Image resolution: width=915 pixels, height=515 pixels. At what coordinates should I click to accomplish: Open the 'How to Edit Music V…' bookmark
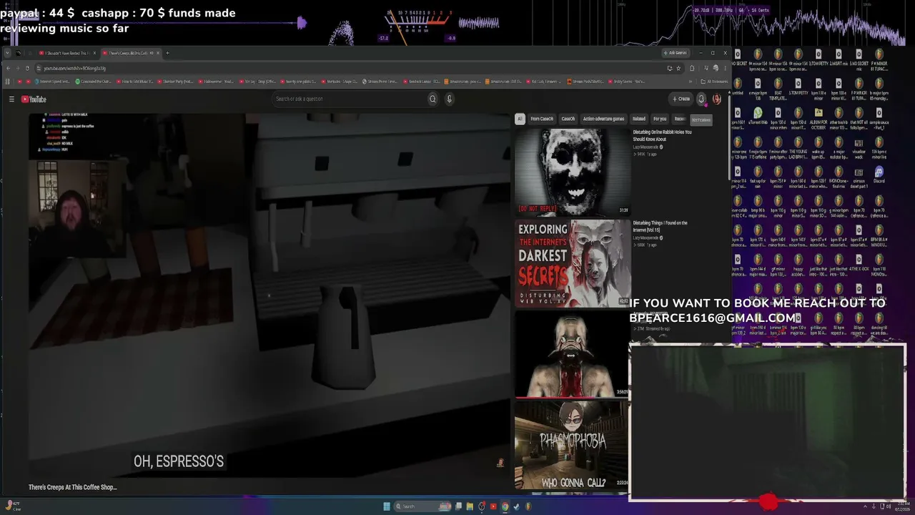pos(136,82)
